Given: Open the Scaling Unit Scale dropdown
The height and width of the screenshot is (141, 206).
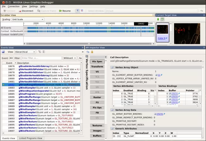Looking at the screenshot, I should (x=28, y=19).
